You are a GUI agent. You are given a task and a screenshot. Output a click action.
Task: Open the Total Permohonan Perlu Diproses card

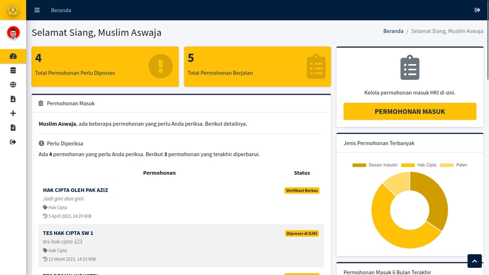coord(105,66)
